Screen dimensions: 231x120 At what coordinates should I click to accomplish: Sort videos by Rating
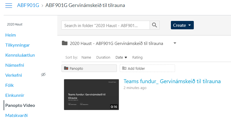(x=137, y=57)
